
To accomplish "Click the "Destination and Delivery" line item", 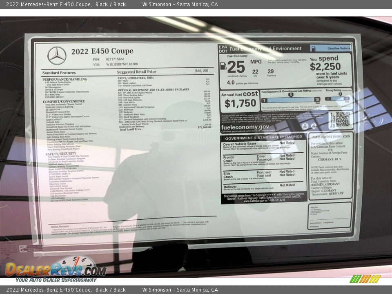I will [x=131, y=127].
